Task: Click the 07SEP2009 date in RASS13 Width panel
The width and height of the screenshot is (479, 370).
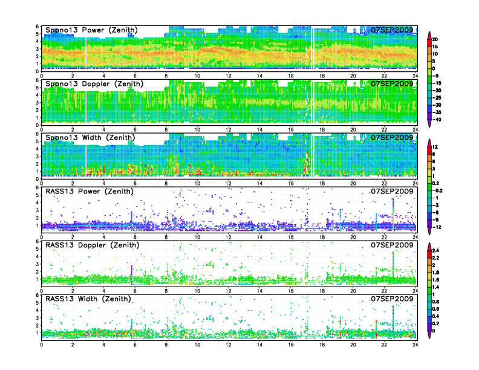Action: [x=392, y=299]
